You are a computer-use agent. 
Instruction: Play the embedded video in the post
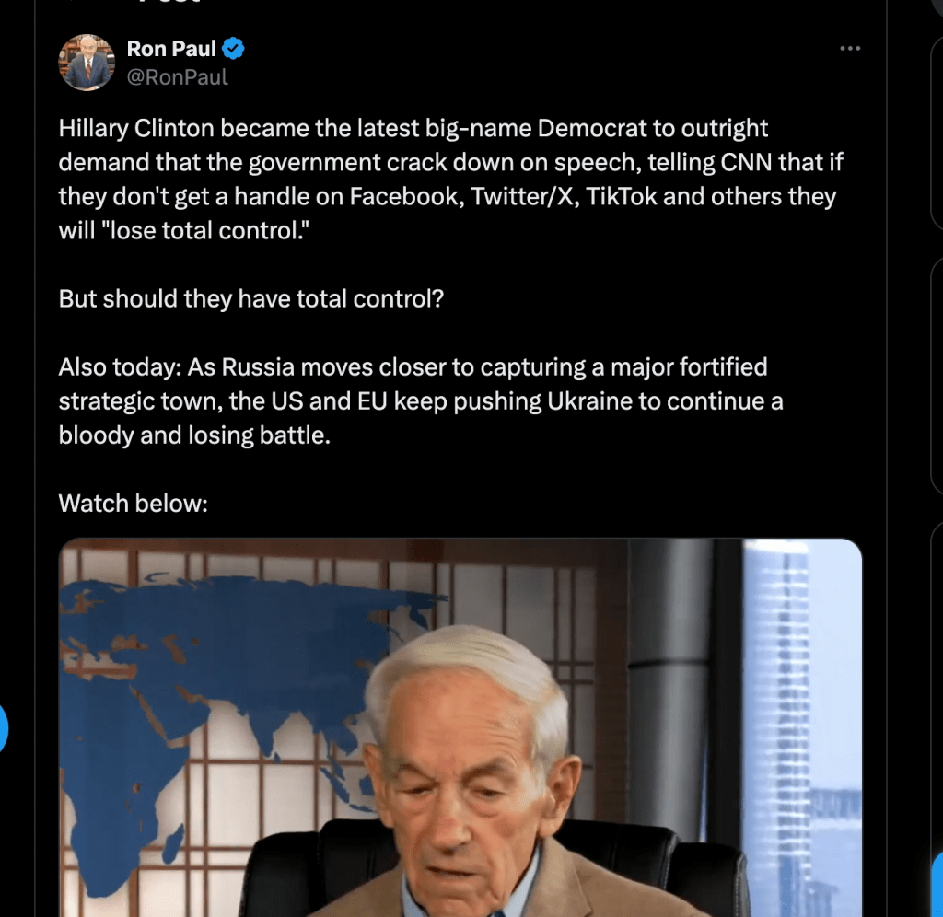pyautogui.click(x=460, y=727)
